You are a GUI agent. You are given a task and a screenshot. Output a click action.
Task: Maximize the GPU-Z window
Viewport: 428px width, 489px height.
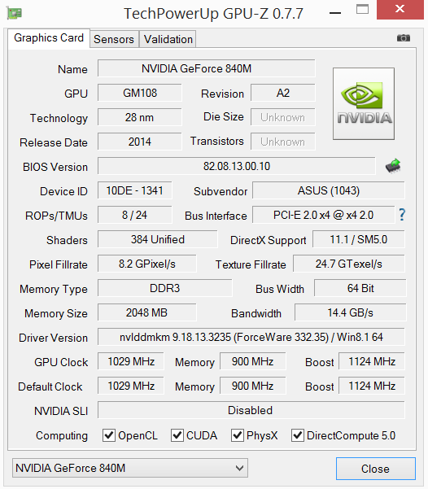tap(362, 9)
